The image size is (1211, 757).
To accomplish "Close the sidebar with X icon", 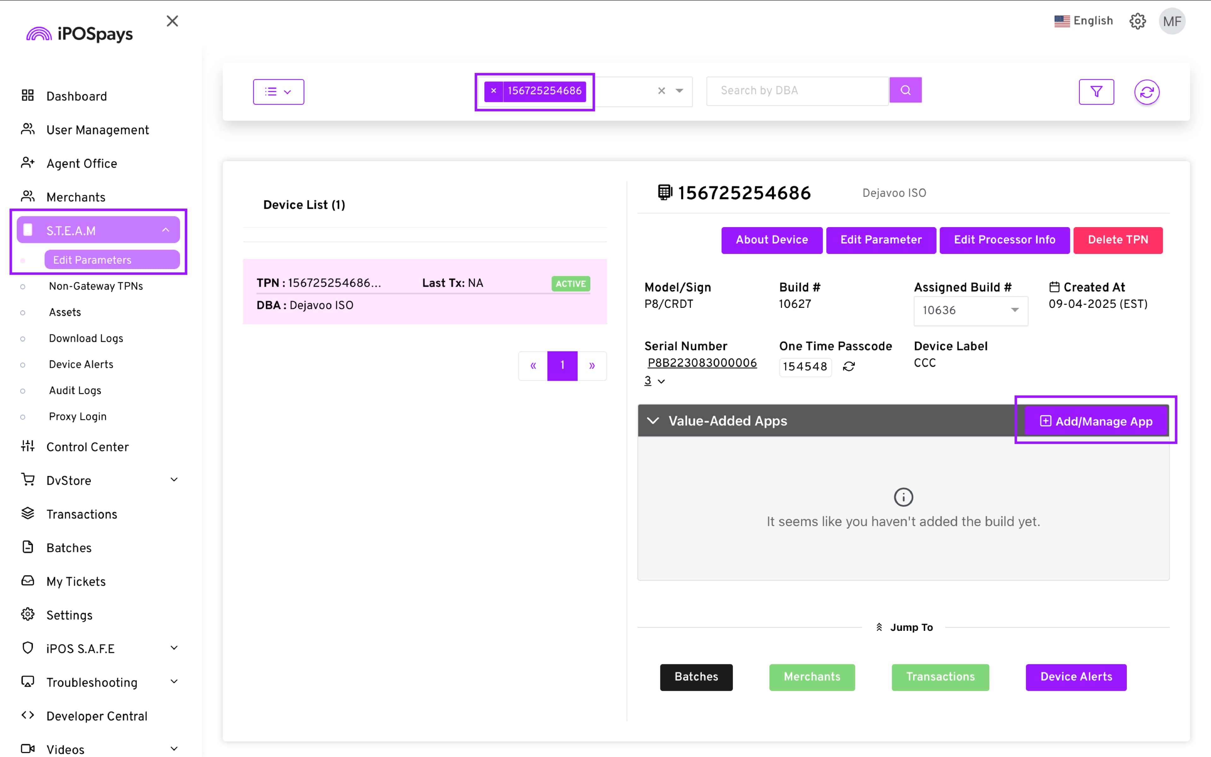I will (172, 21).
